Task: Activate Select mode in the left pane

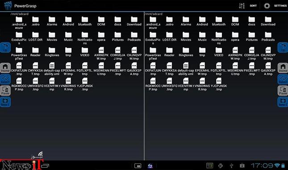Action: click(x=5, y=79)
